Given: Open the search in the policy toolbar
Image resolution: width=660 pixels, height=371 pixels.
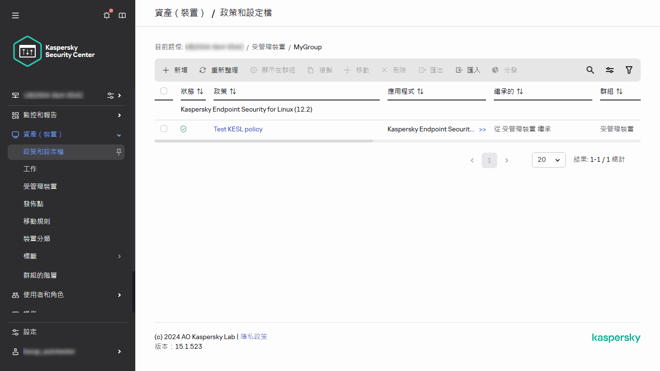Looking at the screenshot, I should click(590, 70).
